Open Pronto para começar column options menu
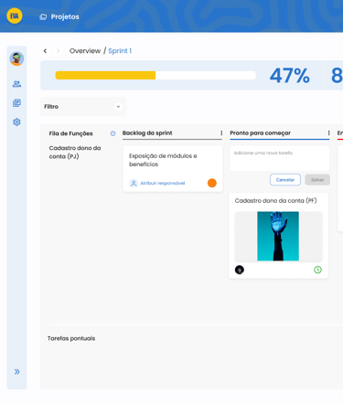 (x=328, y=133)
